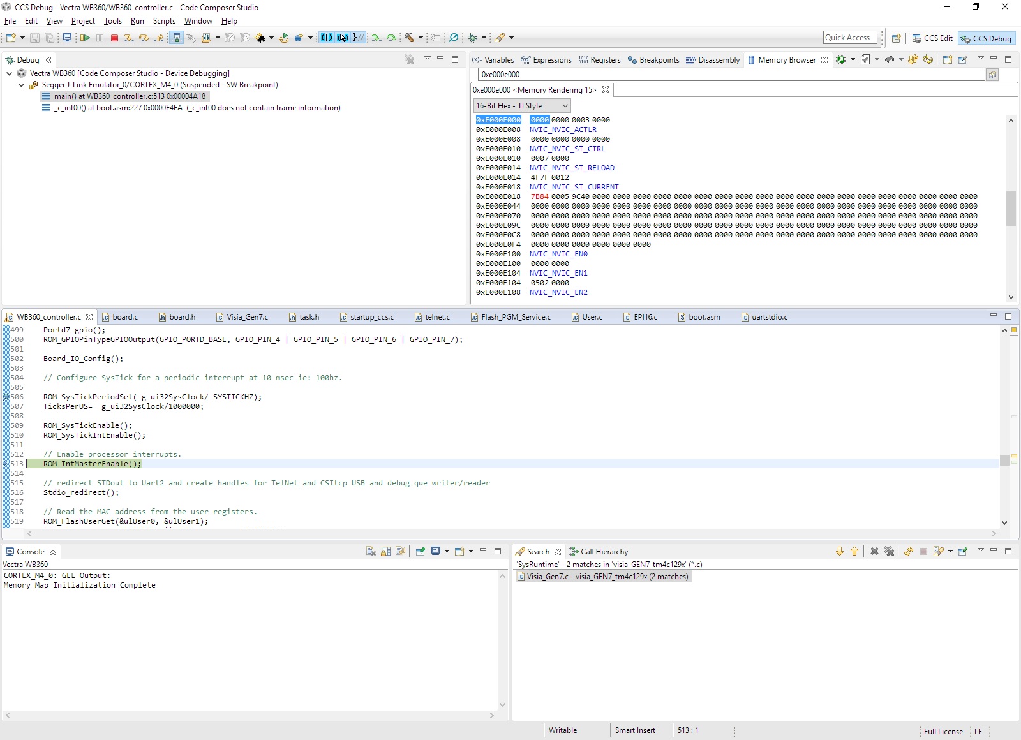Click the Assembly Step Into icon
This screenshot has height=740, width=1021.
(376, 38)
